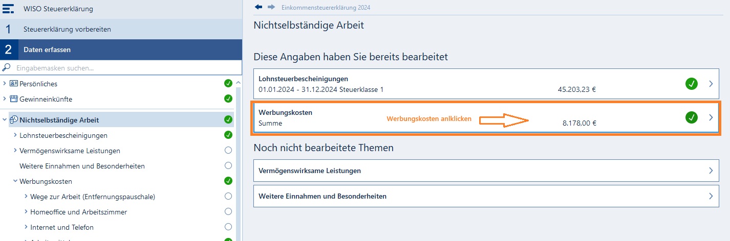Open Vermögenswirksame Leistungen card chevron
The height and width of the screenshot is (241, 730).
point(711,171)
